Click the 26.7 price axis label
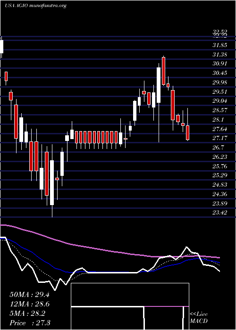This screenshot has height=330, width=236. (219, 147)
